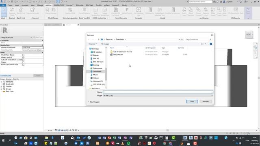The width and height of the screenshot is (260, 146).
Task: Open the Videoer folder in tree
Action: pos(96,78)
